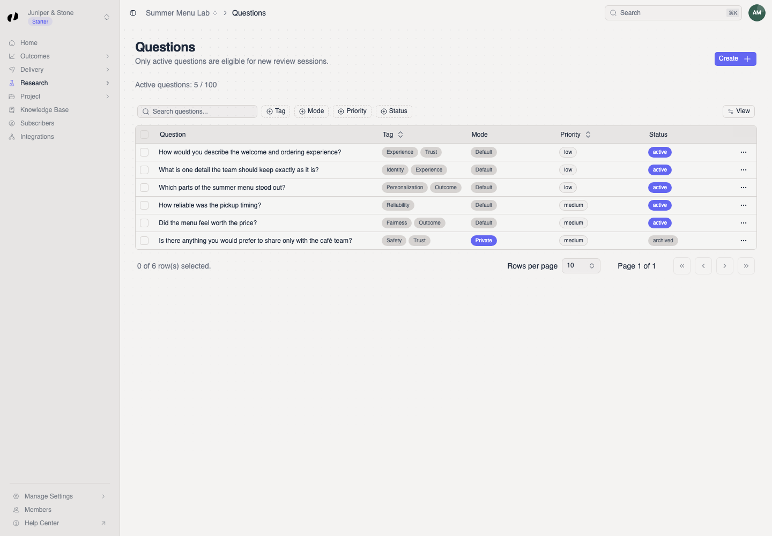Click the Private mode badge
This screenshot has width=772, height=536.
click(484, 241)
